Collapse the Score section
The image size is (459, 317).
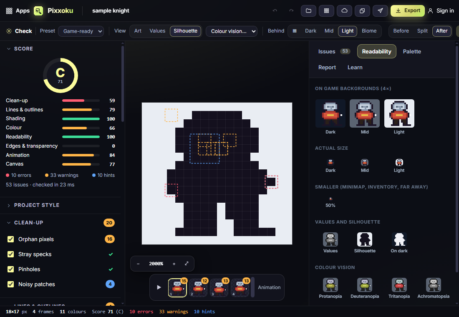[x=20, y=48]
